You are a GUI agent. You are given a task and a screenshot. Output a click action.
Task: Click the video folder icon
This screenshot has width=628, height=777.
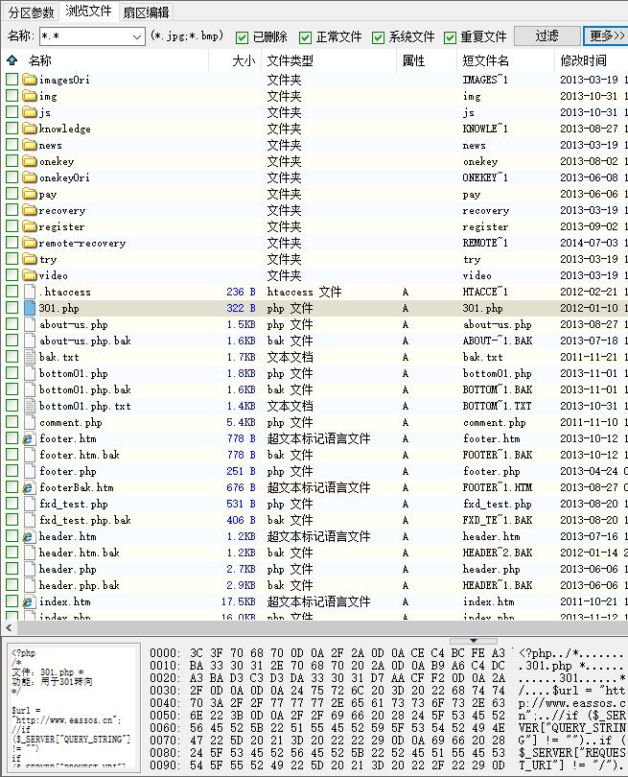[x=30, y=275]
